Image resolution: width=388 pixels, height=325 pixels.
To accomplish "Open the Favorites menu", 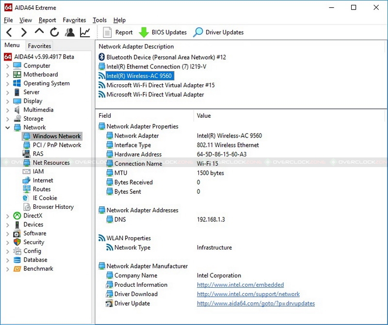I will [x=74, y=20].
